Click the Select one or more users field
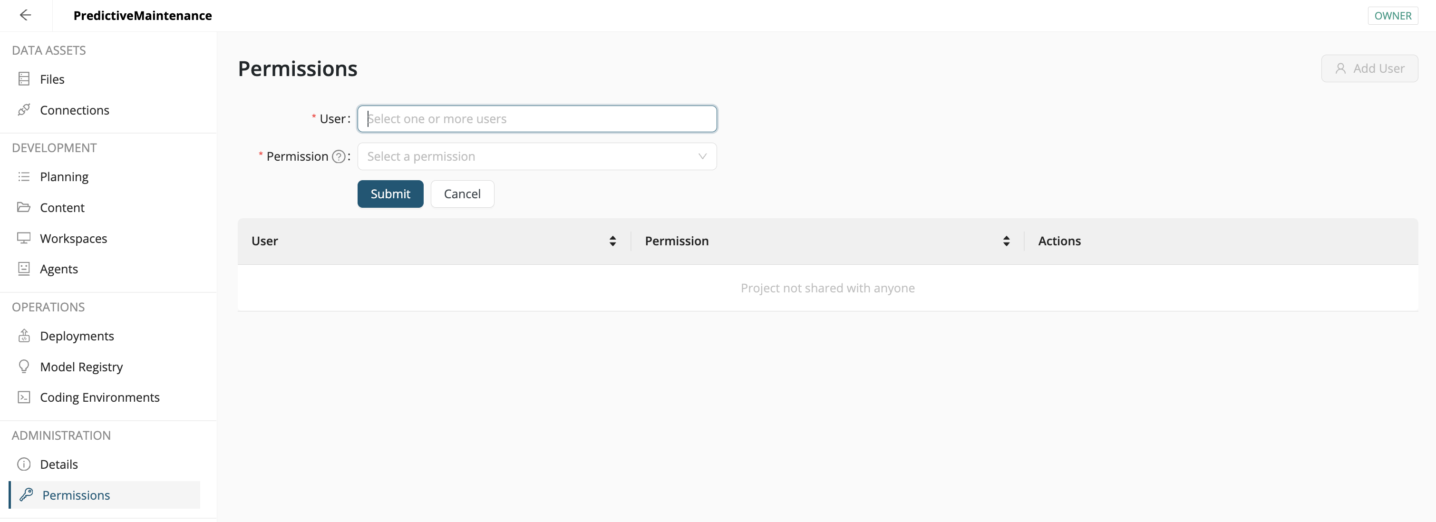Image resolution: width=1436 pixels, height=522 pixels. coord(536,119)
